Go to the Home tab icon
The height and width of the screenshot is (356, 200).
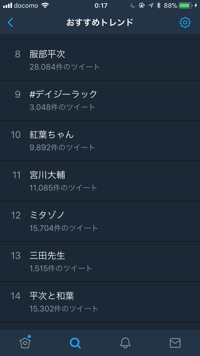pos(25,343)
